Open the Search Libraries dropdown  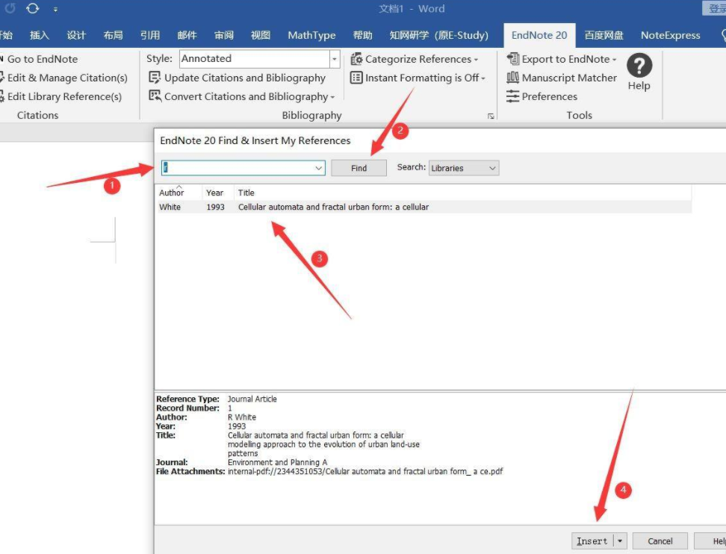tap(464, 168)
